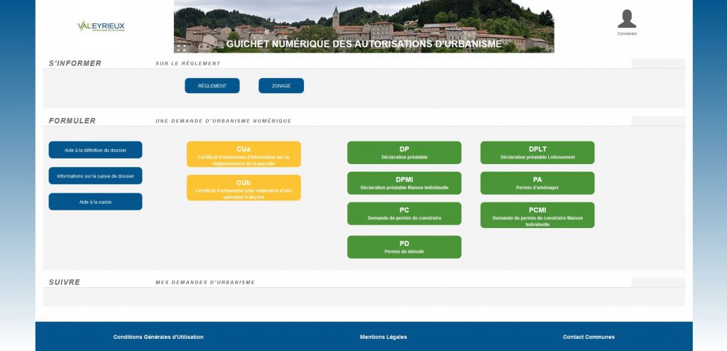The image size is (727, 351).
Task: Click Aide à la définition du dossier
Action: tap(95, 150)
